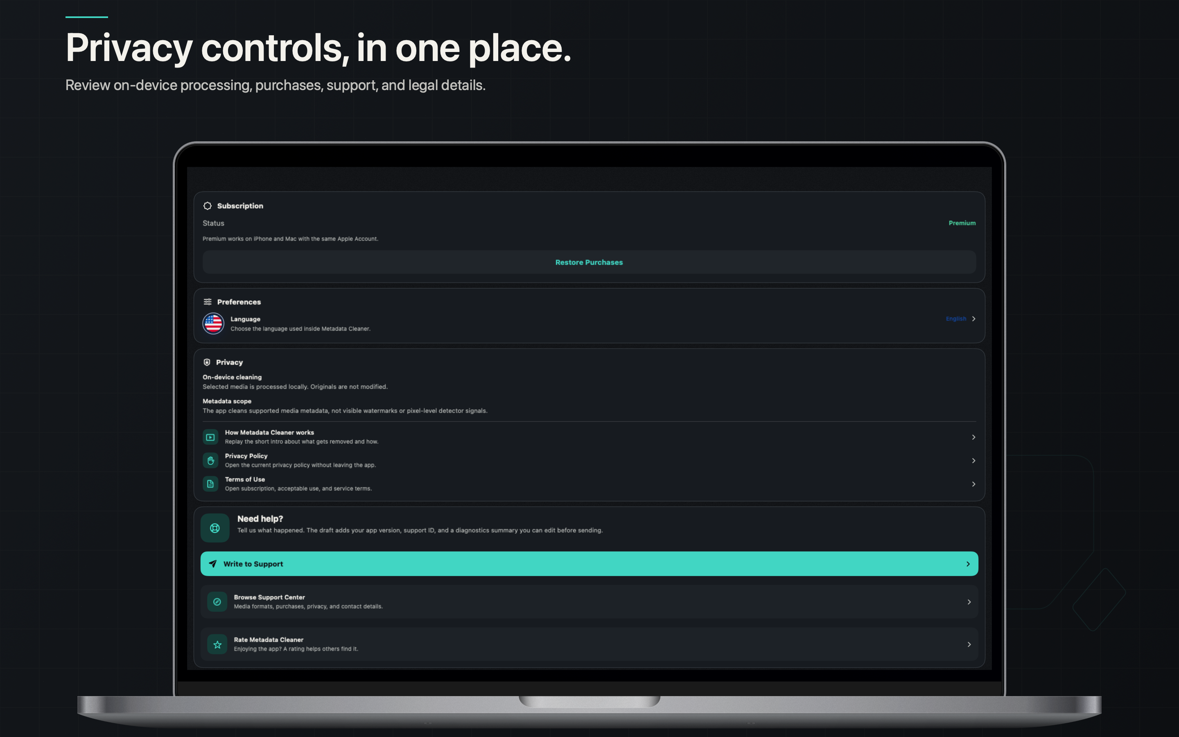Click the Need help lifebuoy icon
The image size is (1179, 737).
215,528
